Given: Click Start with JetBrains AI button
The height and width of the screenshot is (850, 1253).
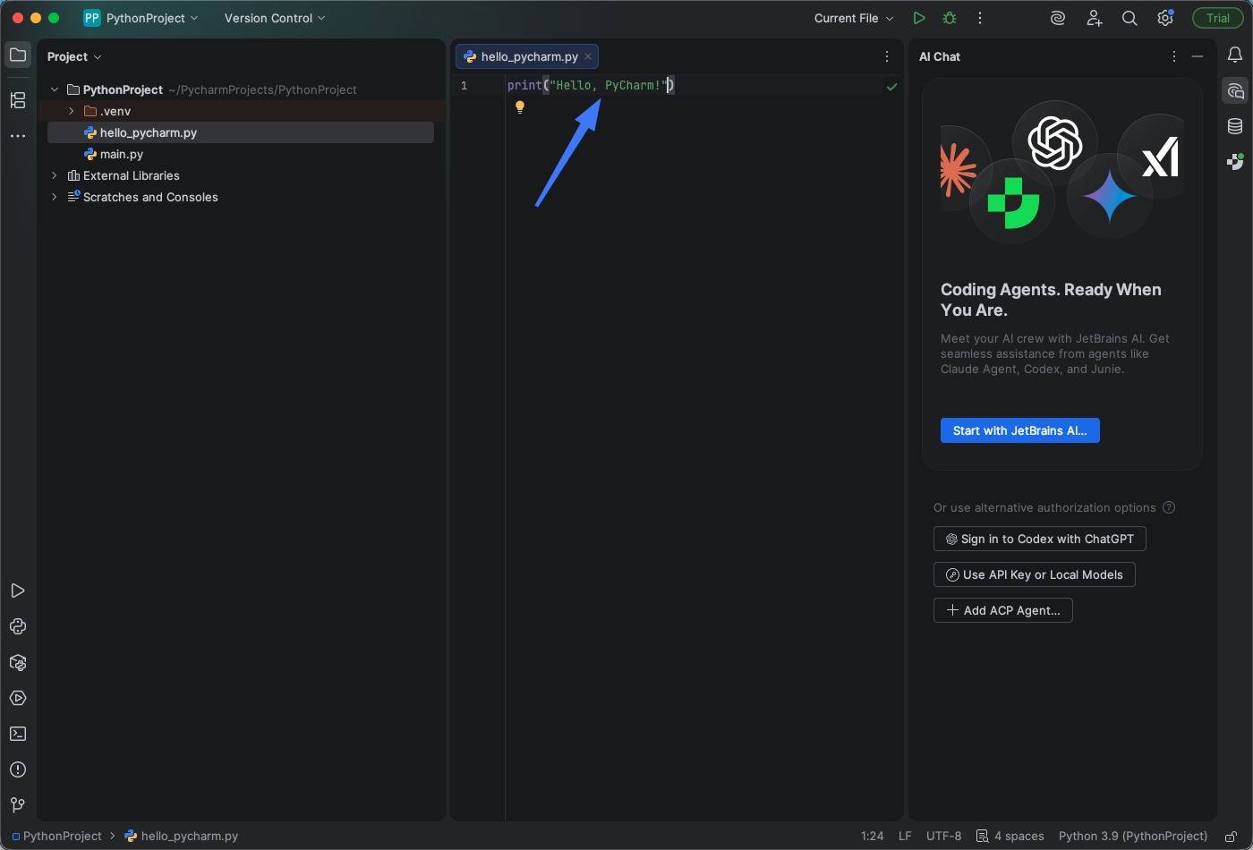Looking at the screenshot, I should 1019,430.
